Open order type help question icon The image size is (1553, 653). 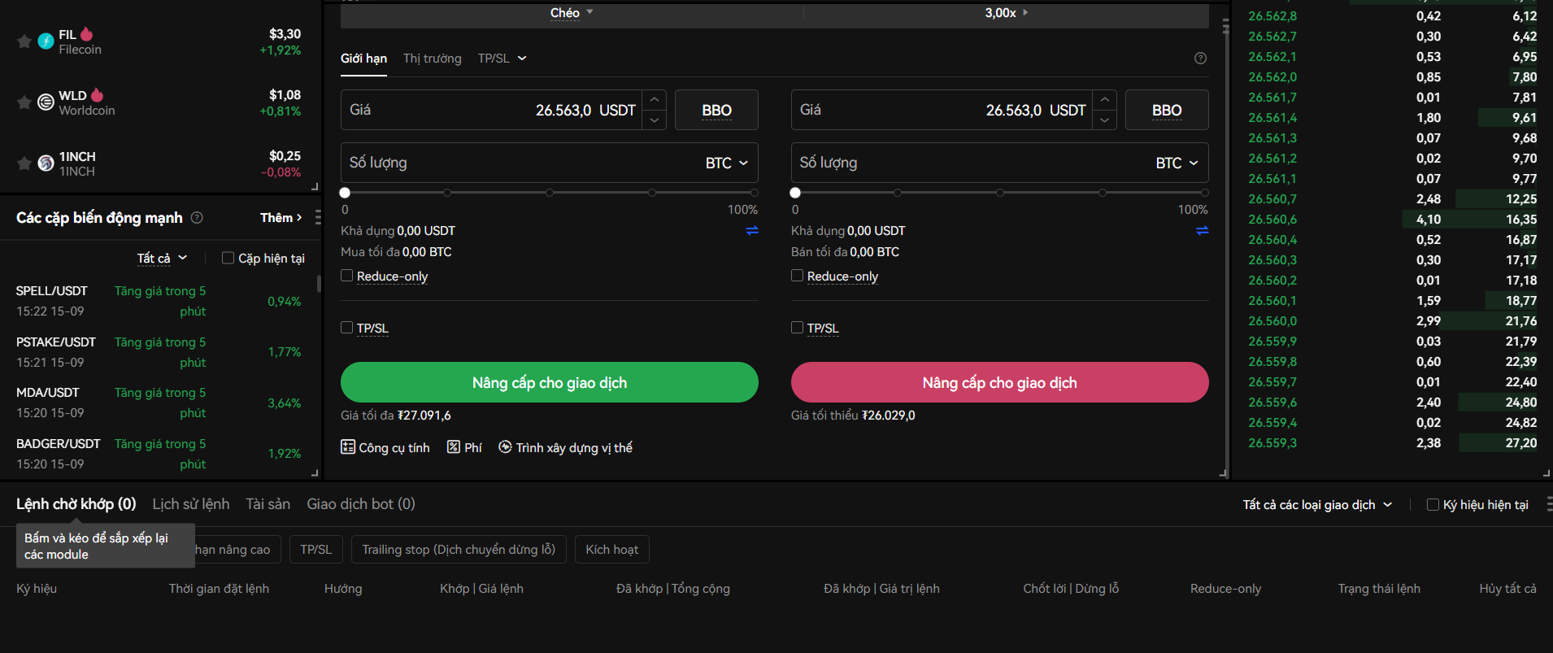pyautogui.click(x=1200, y=59)
